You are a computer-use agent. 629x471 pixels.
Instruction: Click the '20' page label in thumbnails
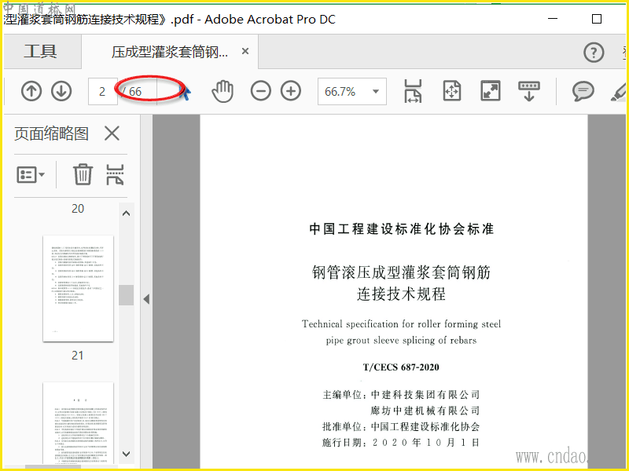[x=78, y=209]
